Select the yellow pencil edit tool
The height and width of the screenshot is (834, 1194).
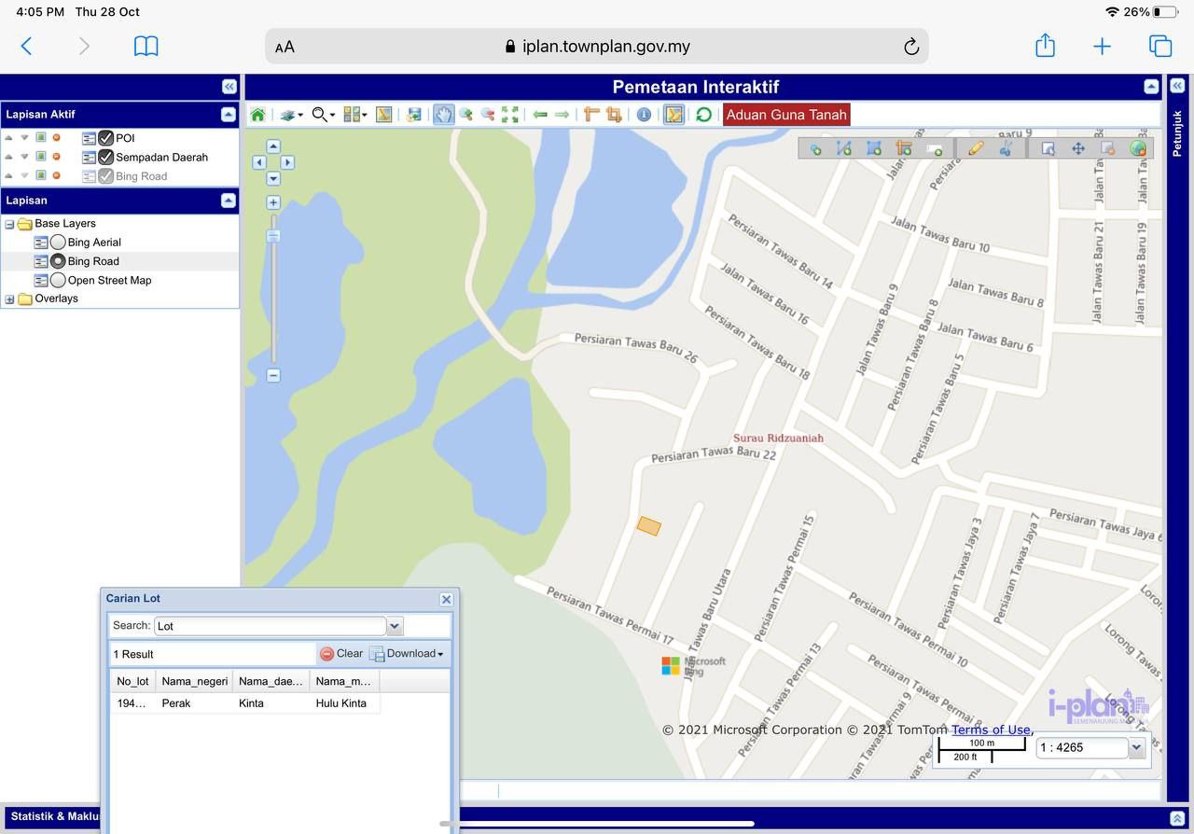click(976, 148)
